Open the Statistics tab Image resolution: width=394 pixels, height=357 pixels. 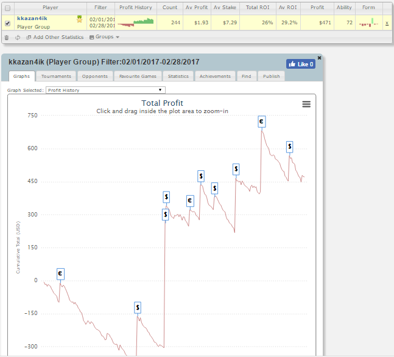click(178, 76)
